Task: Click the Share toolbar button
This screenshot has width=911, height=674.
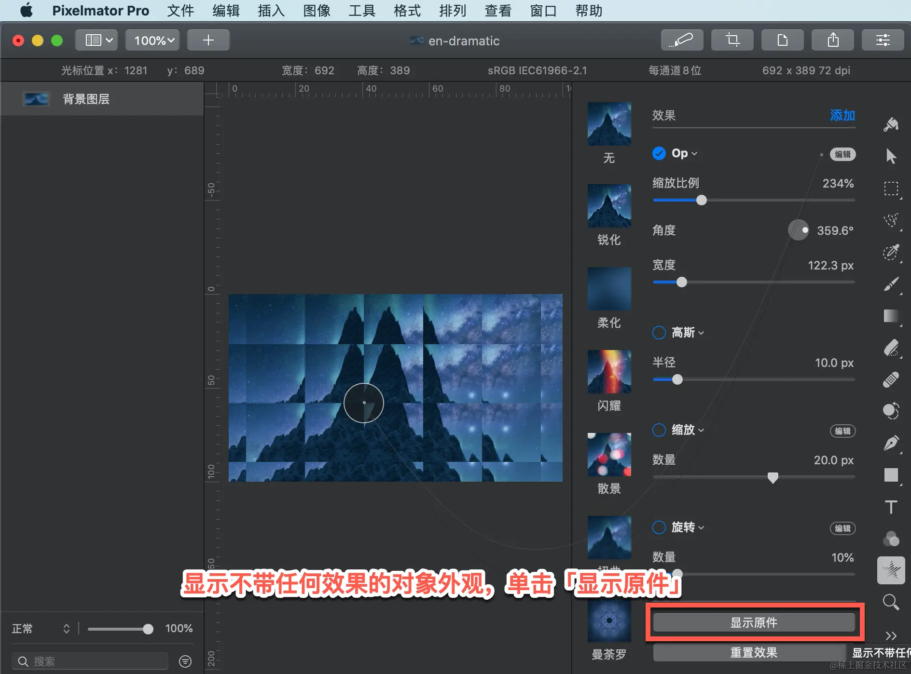Action: (832, 40)
